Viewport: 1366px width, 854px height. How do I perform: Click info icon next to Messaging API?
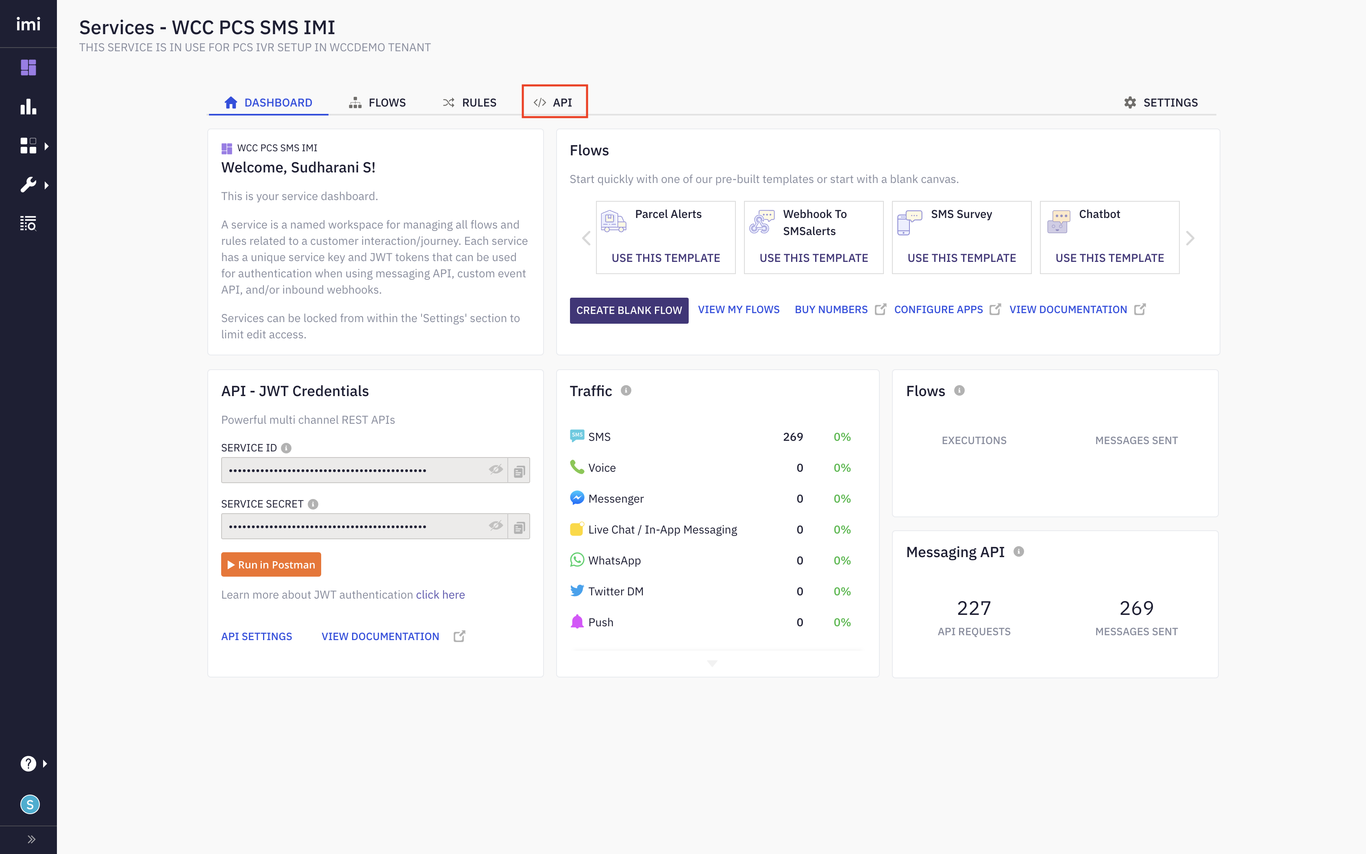[x=1018, y=551]
